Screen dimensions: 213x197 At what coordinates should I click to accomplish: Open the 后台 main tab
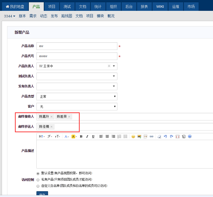(129, 7)
